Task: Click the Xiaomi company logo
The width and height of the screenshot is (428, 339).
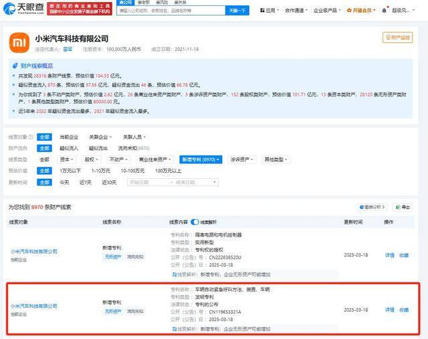Action: pyautogui.click(x=19, y=43)
